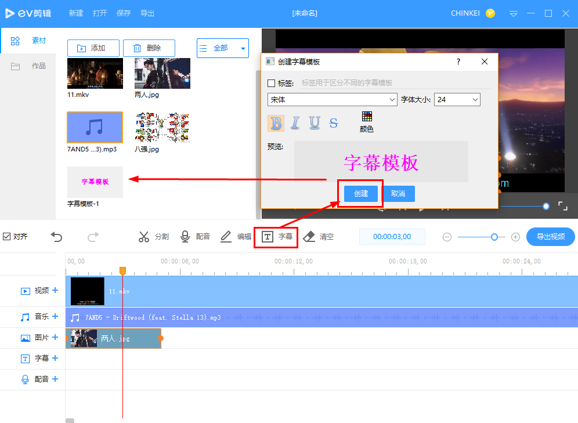Open the 全部 filter dropdown
Screen dimensions: 578x423
coord(223,48)
